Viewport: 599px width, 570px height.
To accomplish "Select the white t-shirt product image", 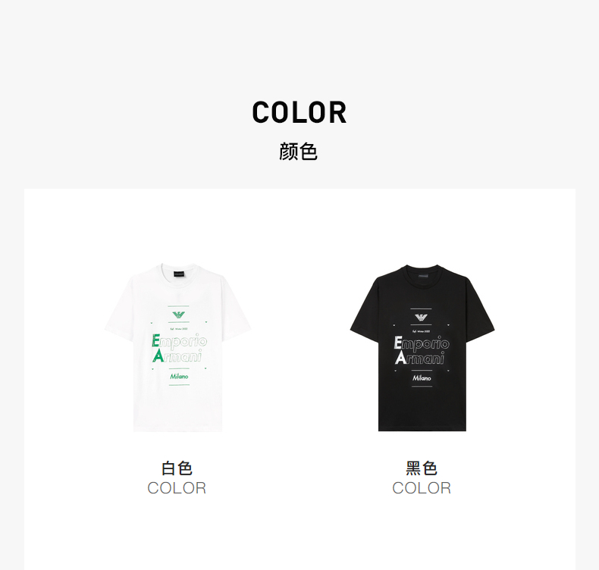I will (x=177, y=347).
